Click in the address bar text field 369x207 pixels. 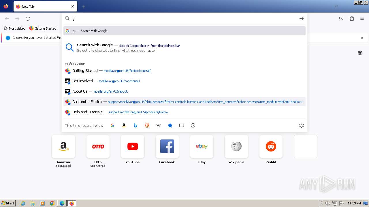point(184,18)
